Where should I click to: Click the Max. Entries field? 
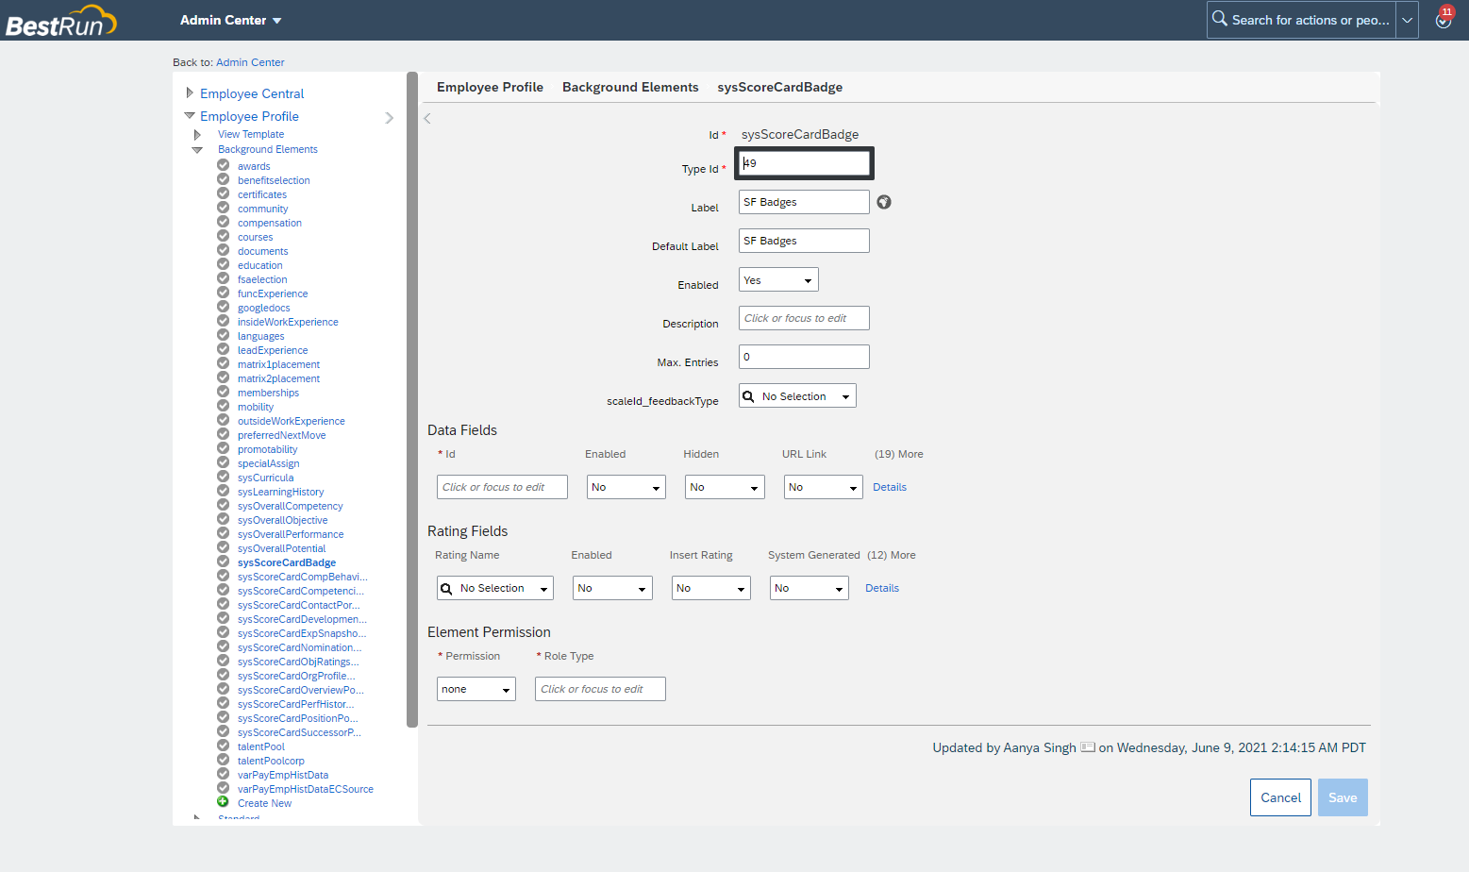tap(804, 357)
